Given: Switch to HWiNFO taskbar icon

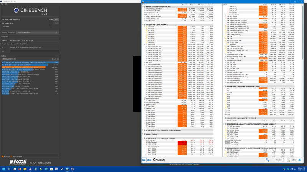Looking at the screenshot, I should click(67, 169).
